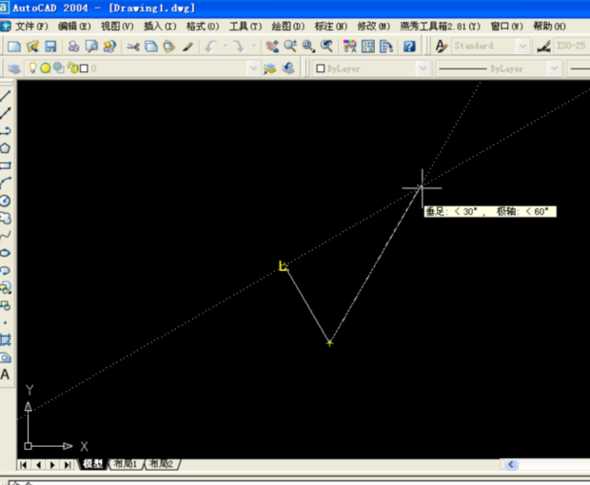The image size is (590, 485).
Task: Click the Zoom Realtime icon
Action: pos(290,47)
